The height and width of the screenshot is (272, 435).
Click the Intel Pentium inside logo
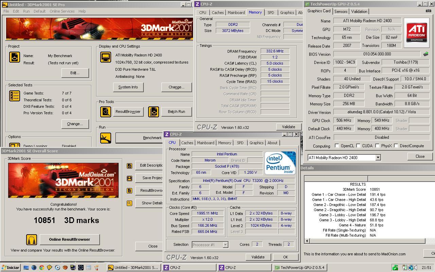[280, 163]
